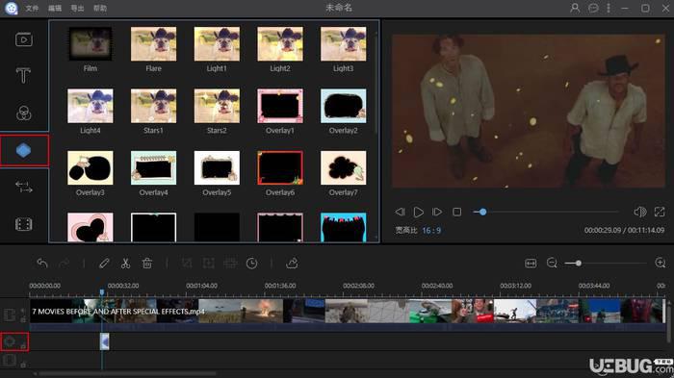Open the 文件 menu
The width and height of the screenshot is (674, 378).
[32, 8]
